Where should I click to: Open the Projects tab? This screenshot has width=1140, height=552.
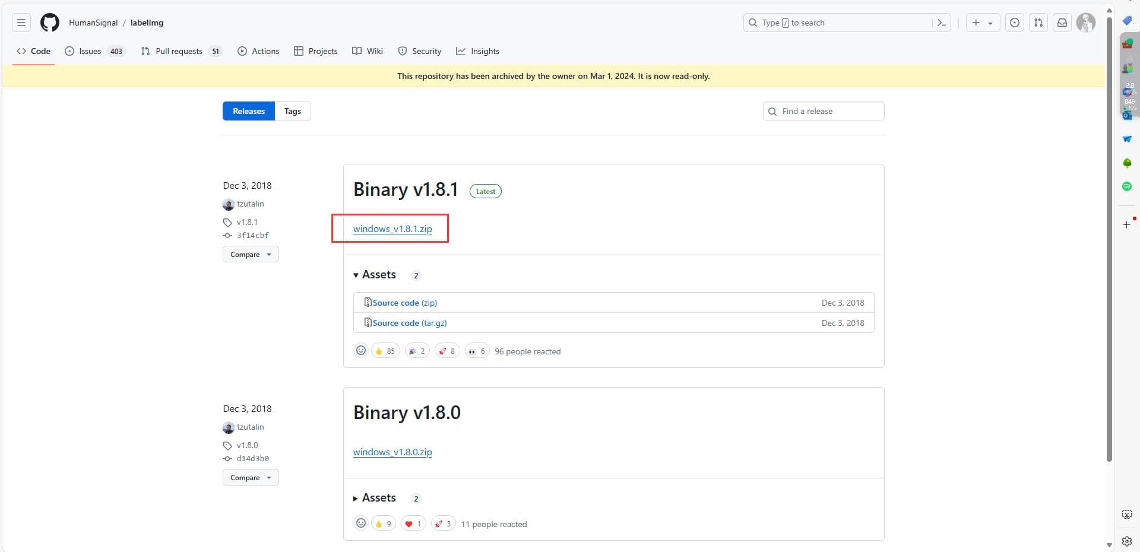[x=316, y=51]
